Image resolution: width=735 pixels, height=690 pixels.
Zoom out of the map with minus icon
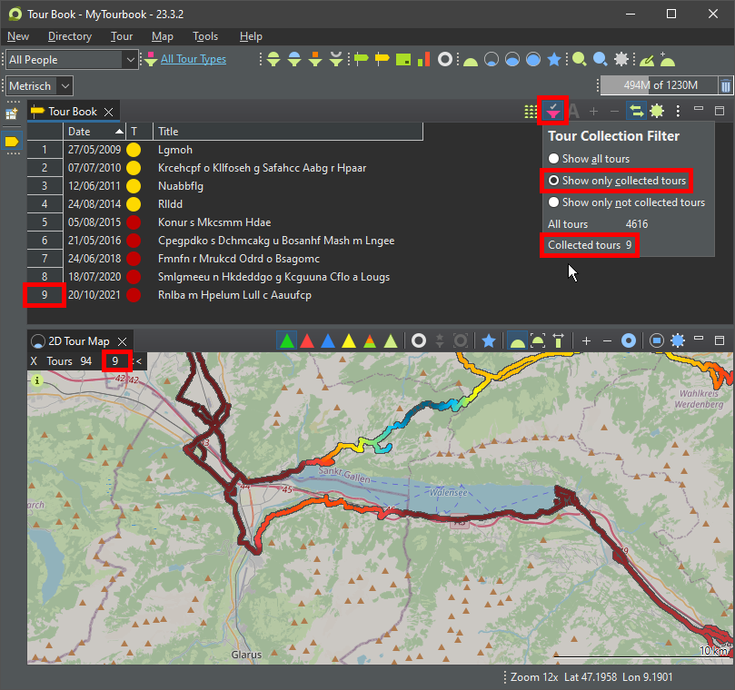tap(609, 340)
